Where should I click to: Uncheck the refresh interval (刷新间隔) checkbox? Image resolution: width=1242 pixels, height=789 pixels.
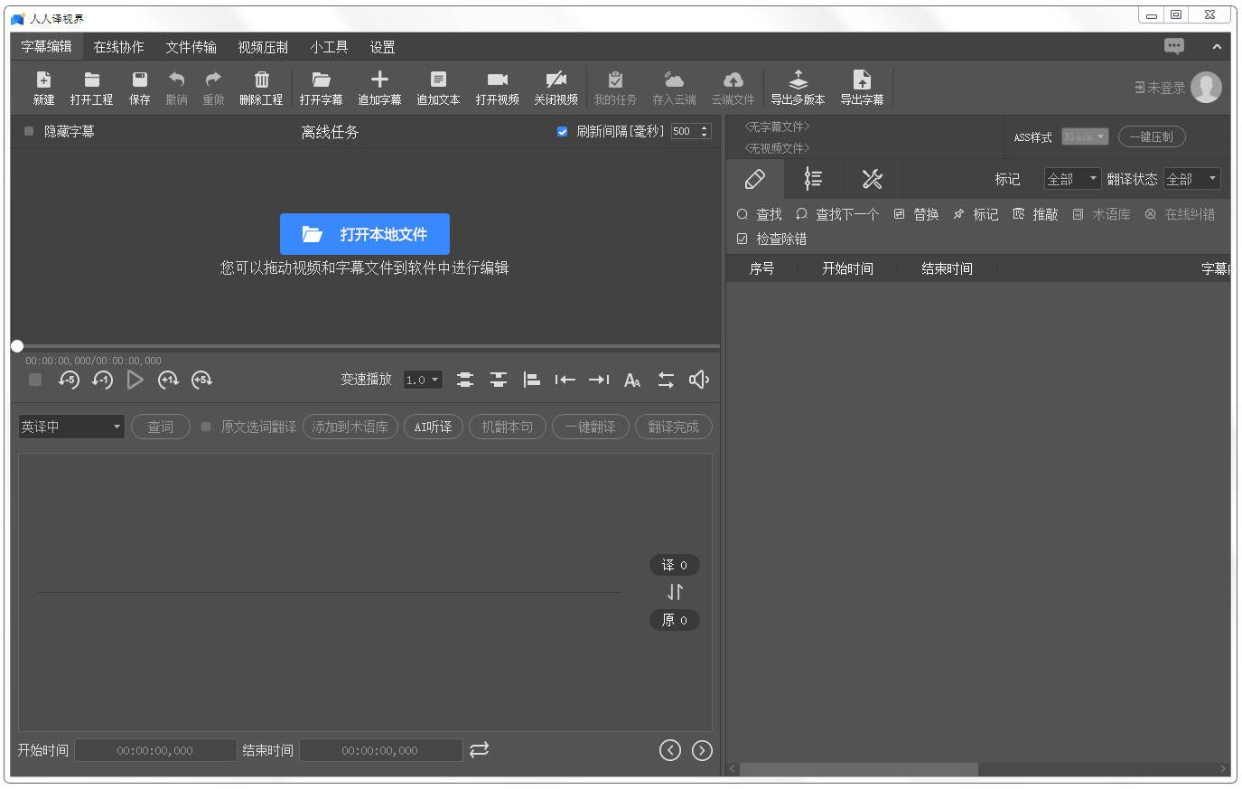point(562,131)
